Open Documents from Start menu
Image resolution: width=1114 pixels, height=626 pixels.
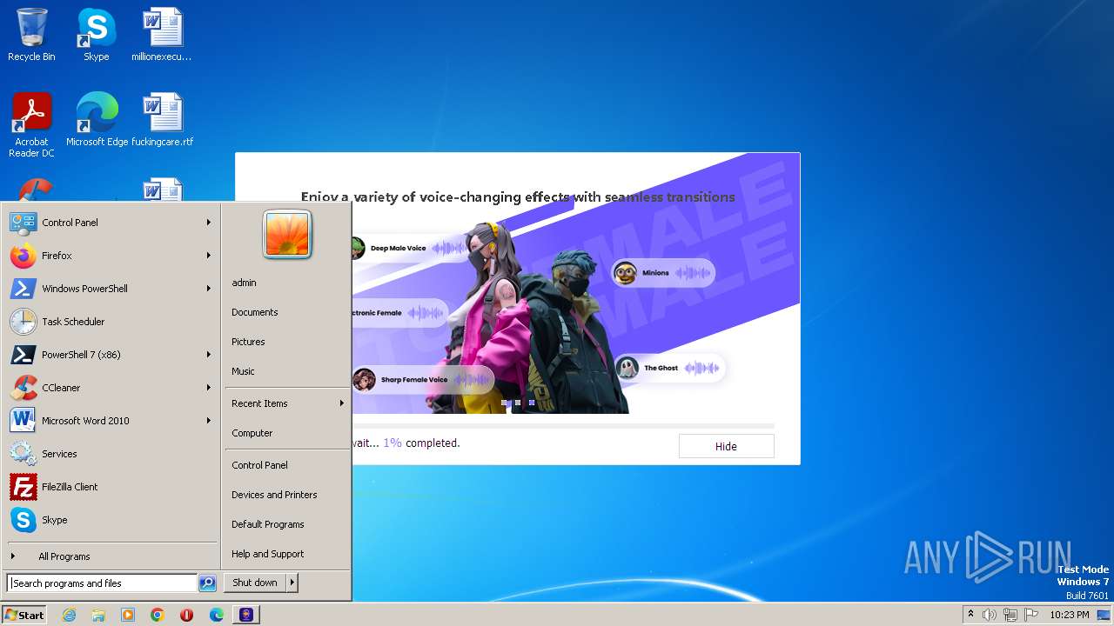tap(287, 312)
